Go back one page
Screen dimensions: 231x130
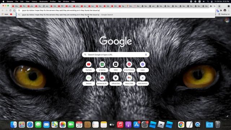point(3,10)
